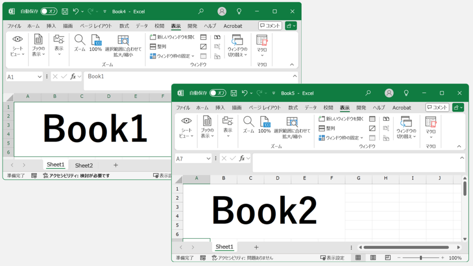The image size is (473, 266).
Task: Open the 数式 tab in Book5 ribbon
Action: [x=293, y=108]
